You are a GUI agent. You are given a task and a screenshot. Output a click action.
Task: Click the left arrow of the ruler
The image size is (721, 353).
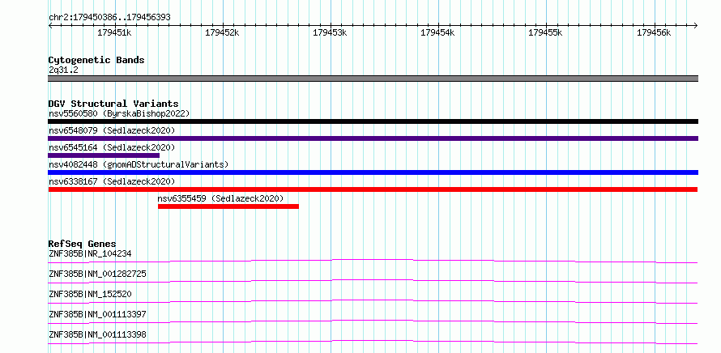[x=50, y=25]
